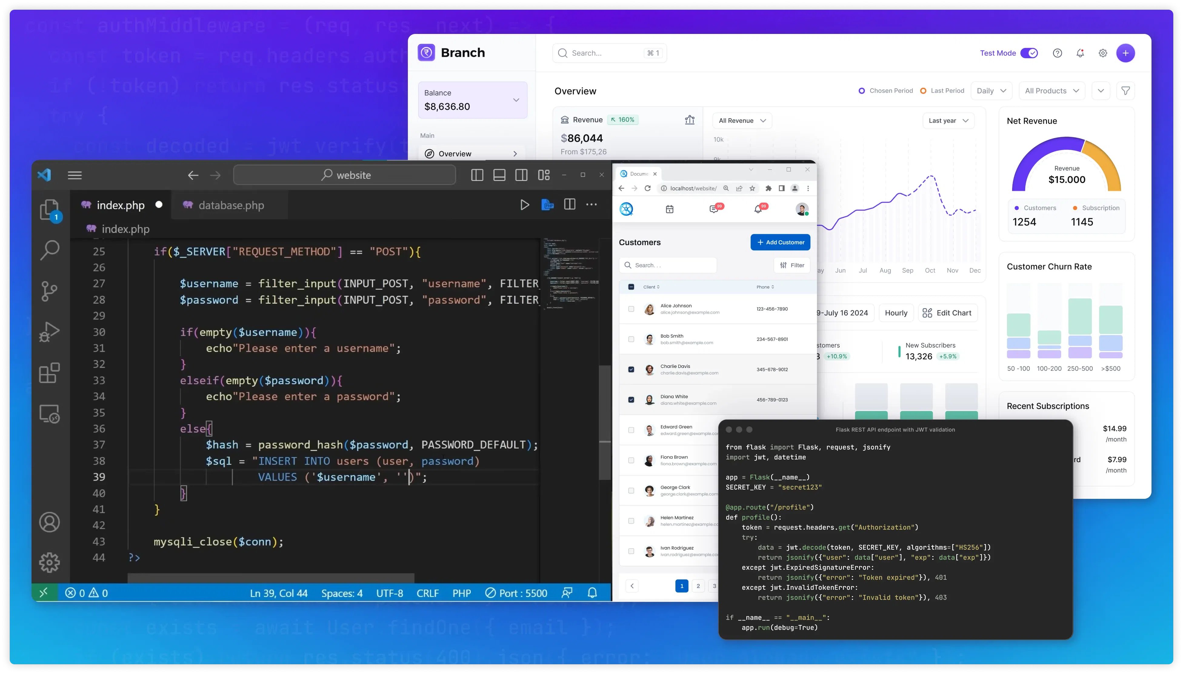Click the dashboard notification bell icon

[x=1080, y=53]
